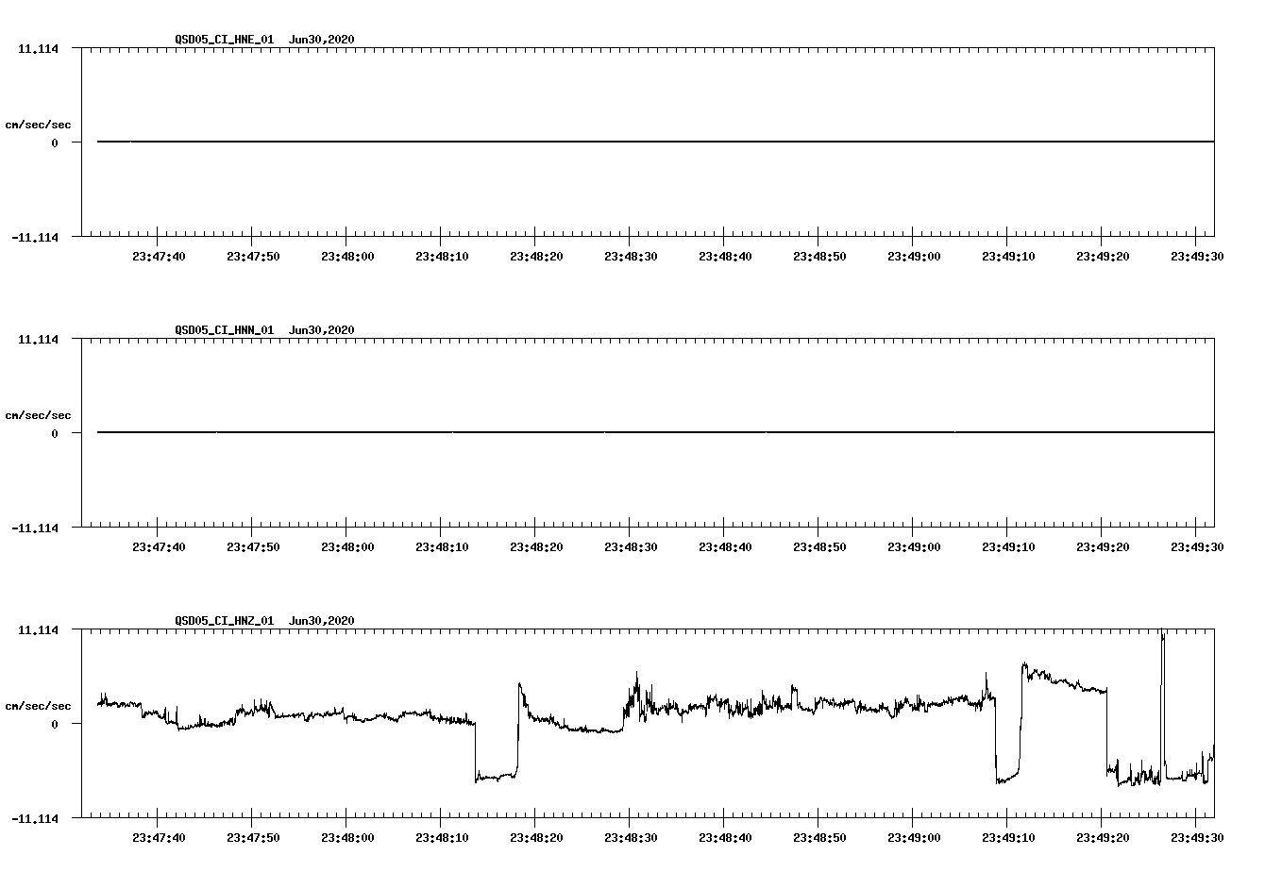The height and width of the screenshot is (872, 1282).
Task: Click cm/sec/sec unit label on HNZ plot
Action: coord(38,706)
